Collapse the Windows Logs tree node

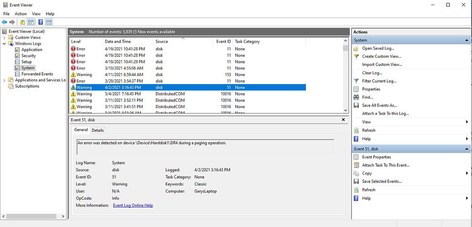[4, 44]
